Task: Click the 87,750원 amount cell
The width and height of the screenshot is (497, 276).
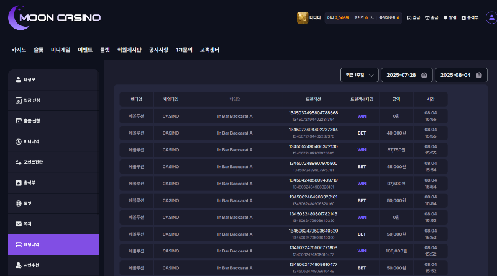Action: point(396,150)
